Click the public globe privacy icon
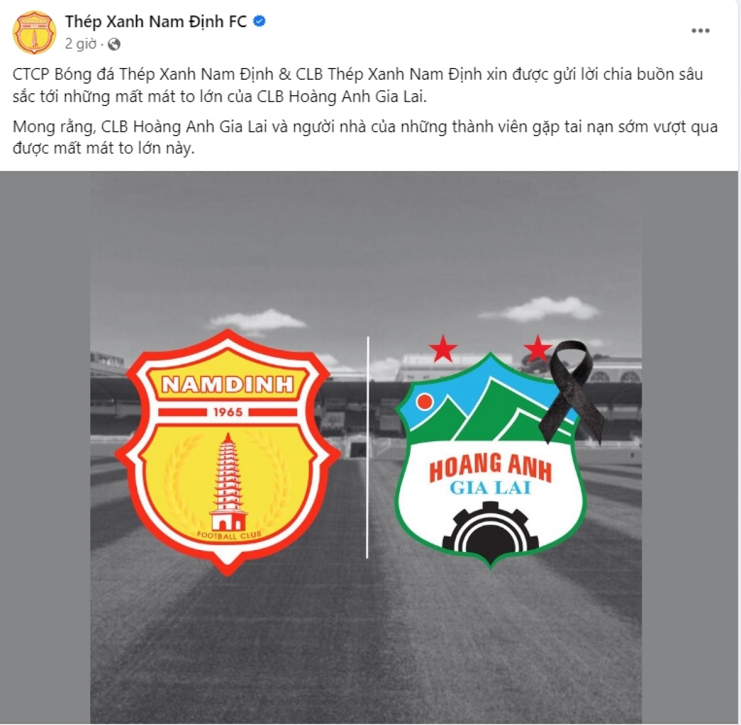741x725 pixels. tap(114, 45)
